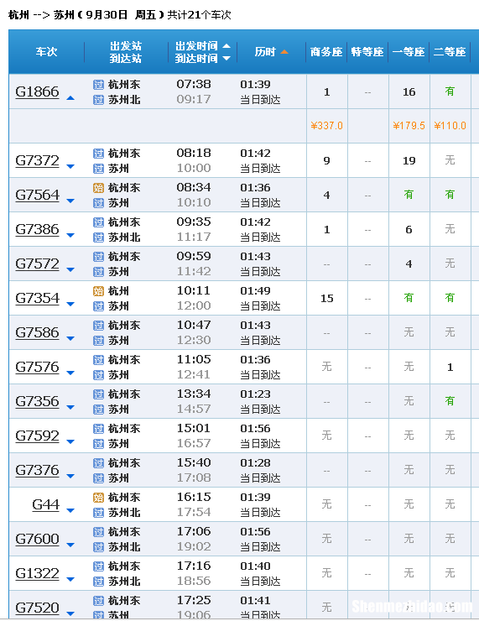
Task: Click the 过 icon beside 杭州东 for G7520
Action: [x=98, y=601]
